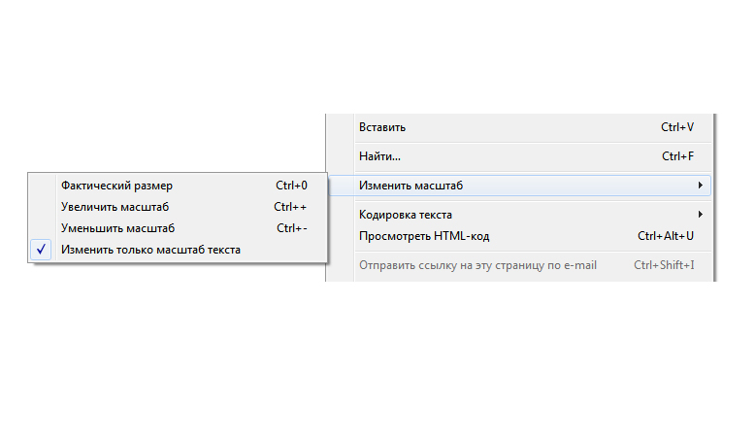Click the Вставить menu item

click(x=382, y=127)
